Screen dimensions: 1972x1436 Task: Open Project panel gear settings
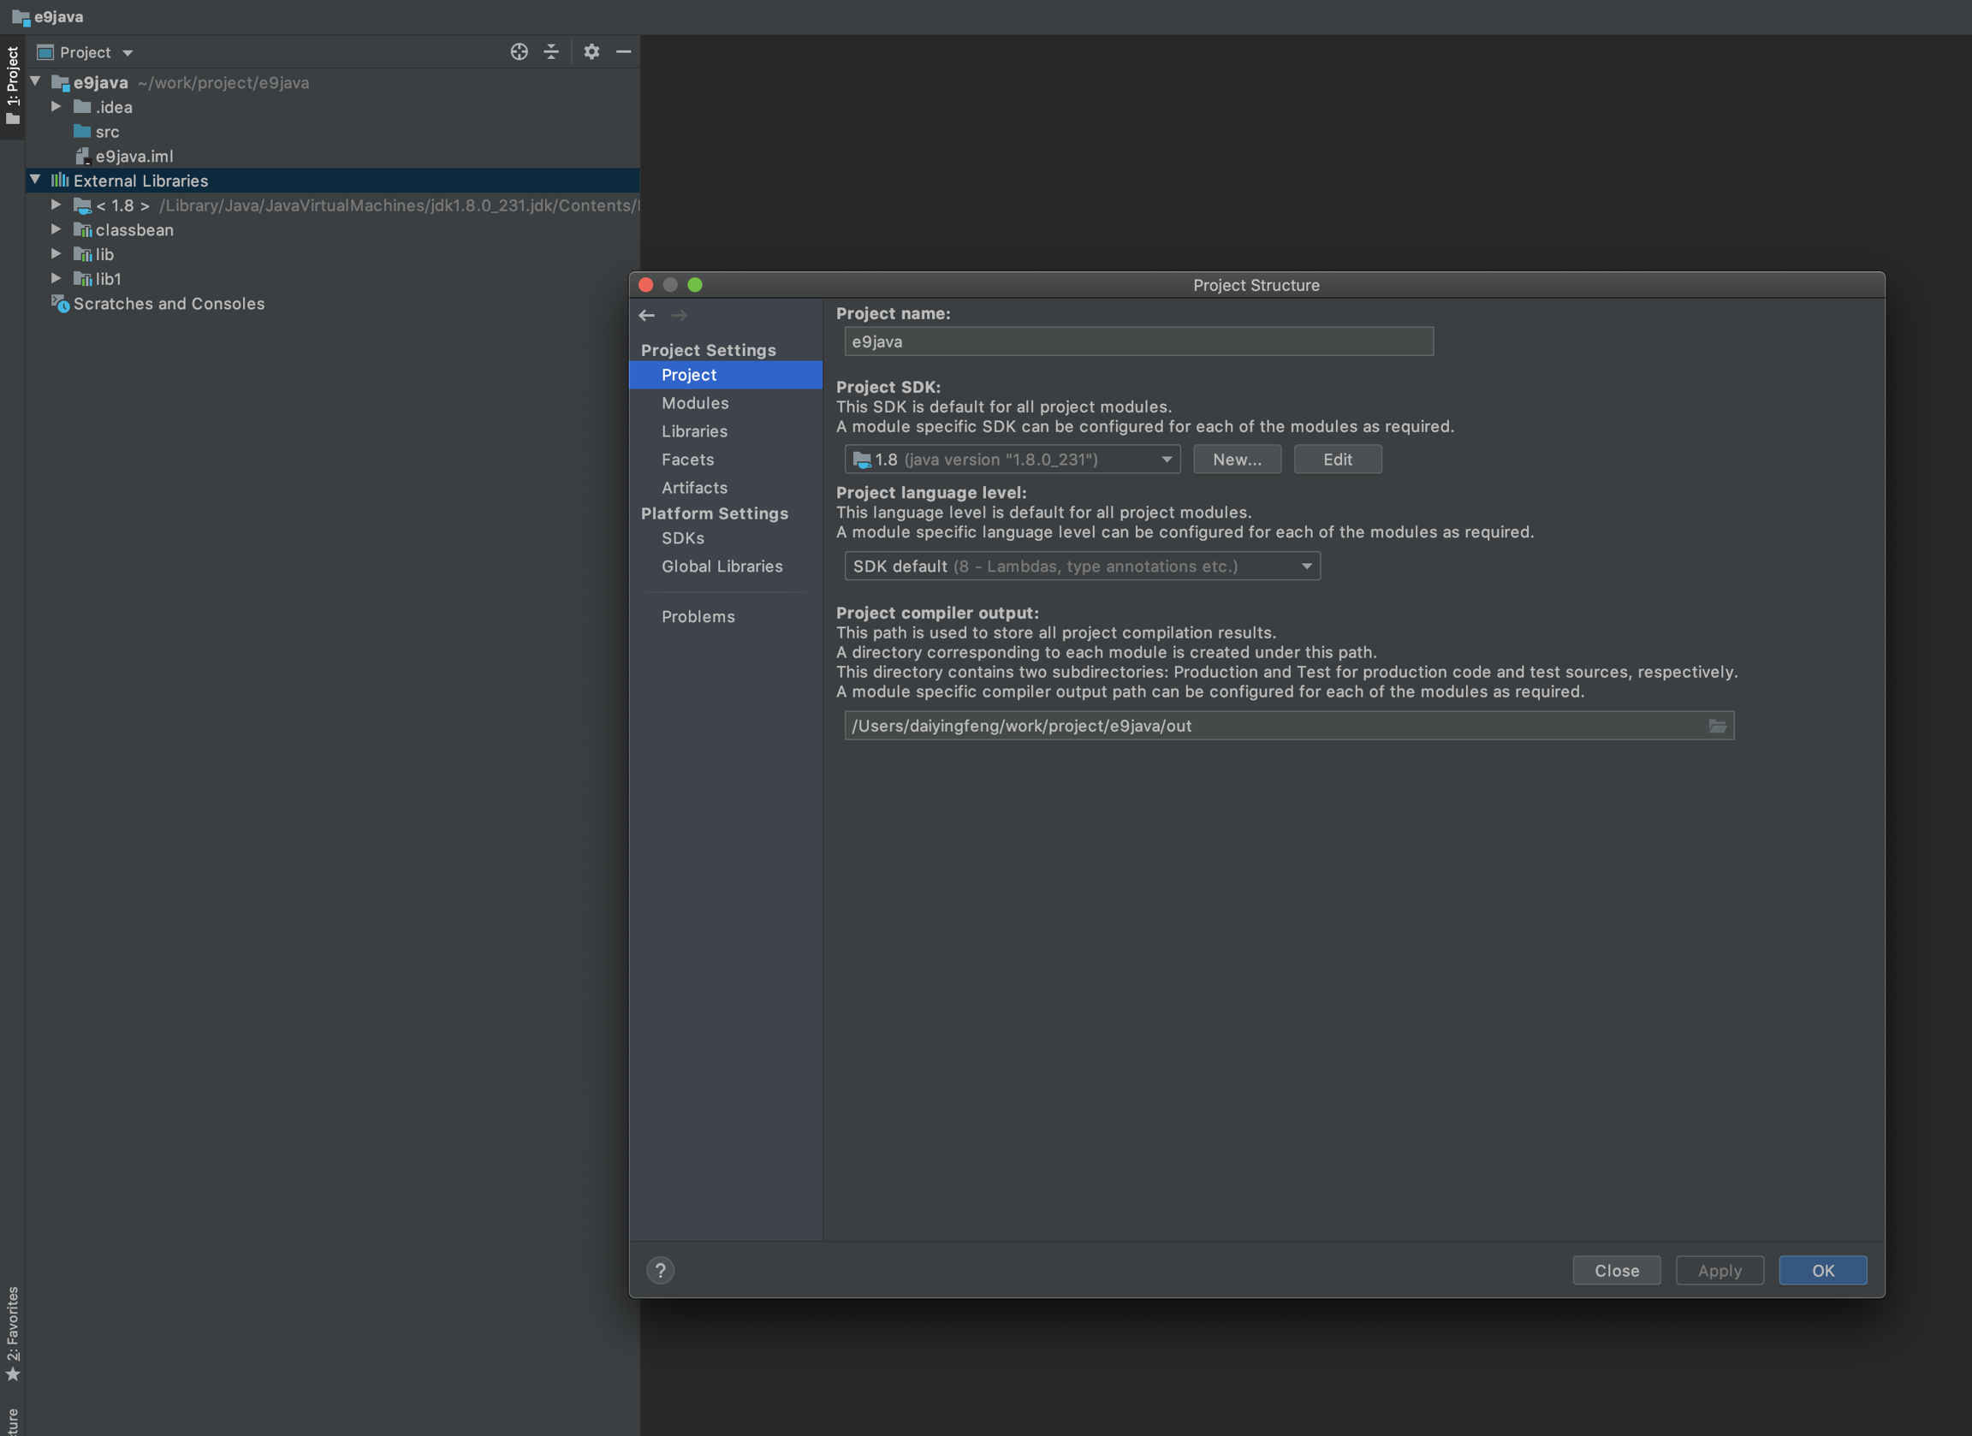click(592, 52)
